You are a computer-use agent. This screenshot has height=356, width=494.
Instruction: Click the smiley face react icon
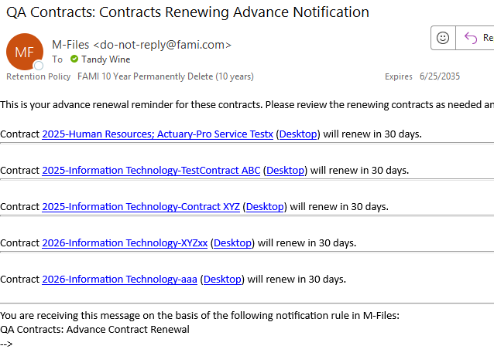443,38
